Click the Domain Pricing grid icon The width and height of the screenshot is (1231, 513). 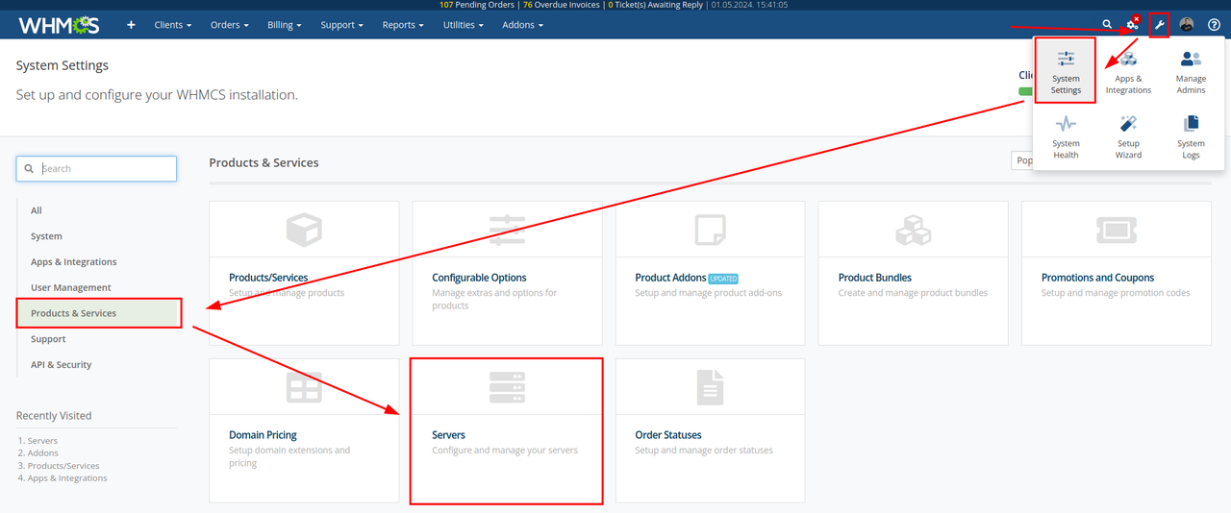click(x=304, y=387)
